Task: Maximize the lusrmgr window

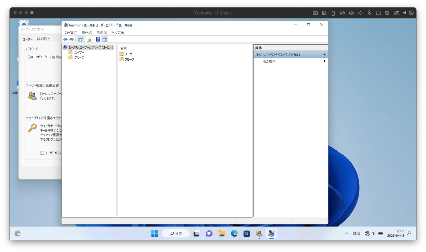Action: click(308, 25)
